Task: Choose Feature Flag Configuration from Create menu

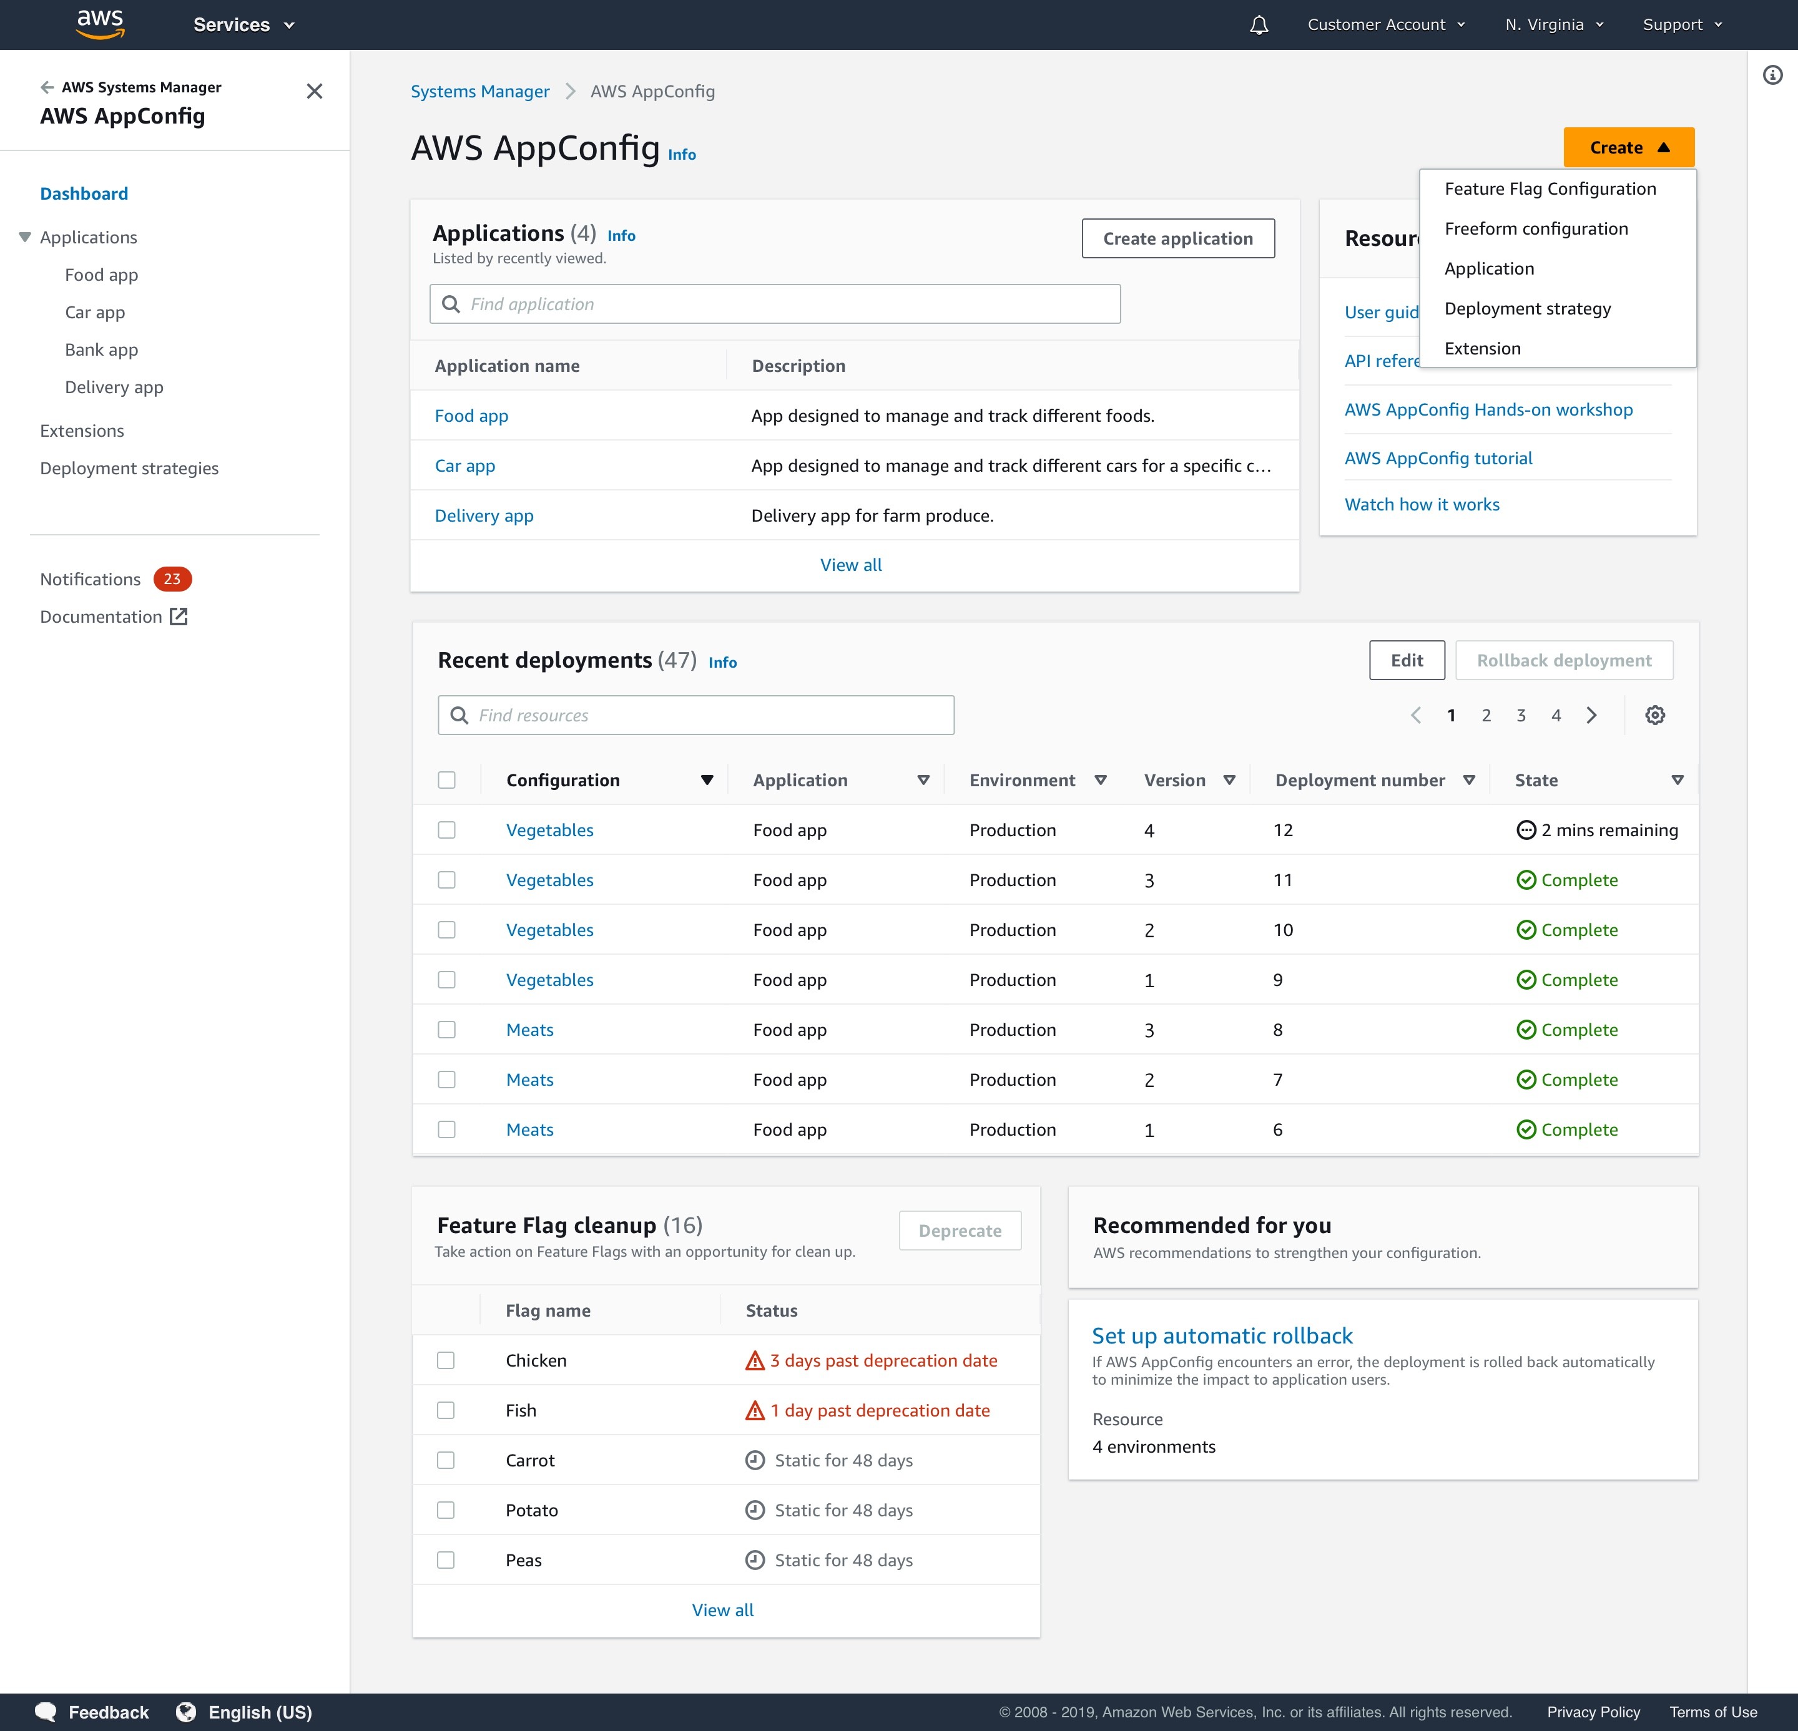Action: click(1550, 189)
